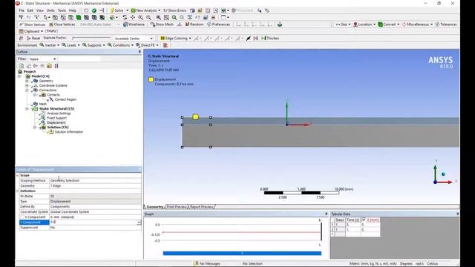Click the rotate view icon

tap(125, 17)
